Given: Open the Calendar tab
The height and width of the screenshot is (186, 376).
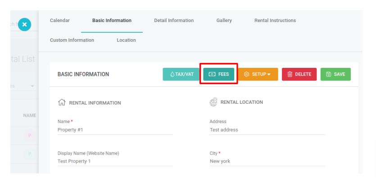Looking at the screenshot, I should tap(60, 20).
